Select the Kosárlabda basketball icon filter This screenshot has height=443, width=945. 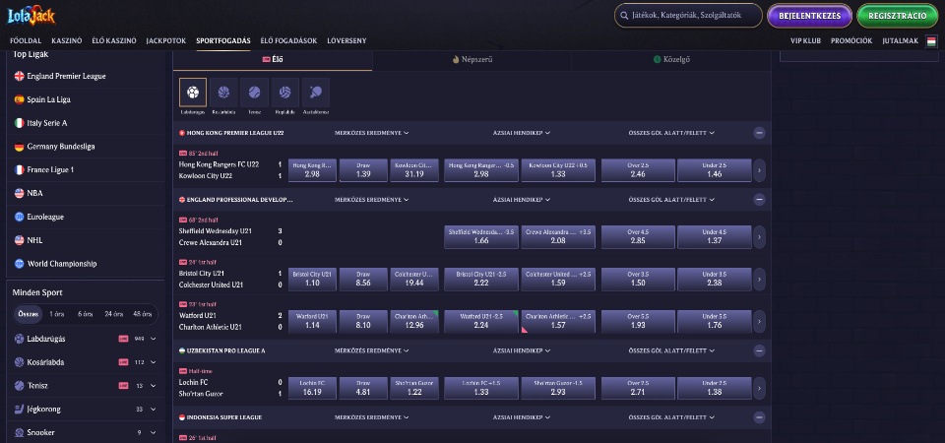point(223,93)
